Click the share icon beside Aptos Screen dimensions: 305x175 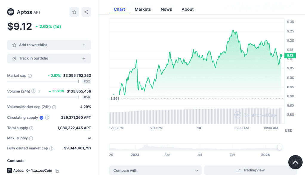pos(86,12)
